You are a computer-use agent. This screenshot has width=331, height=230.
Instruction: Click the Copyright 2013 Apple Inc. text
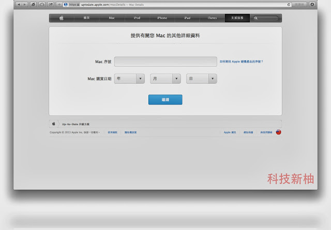[x=74, y=132]
